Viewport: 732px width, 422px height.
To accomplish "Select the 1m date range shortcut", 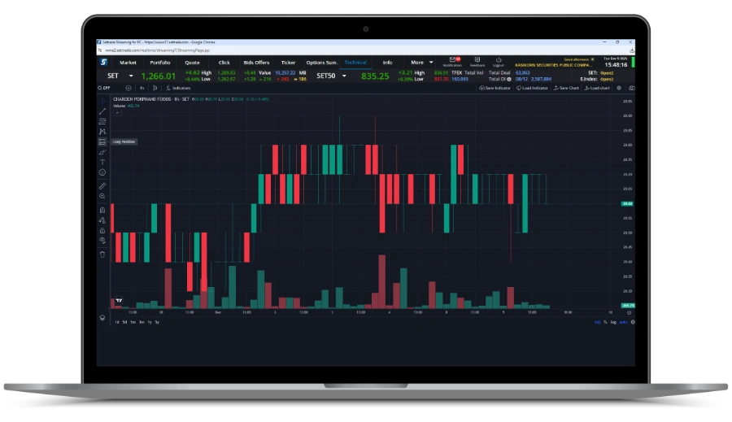I will [133, 322].
